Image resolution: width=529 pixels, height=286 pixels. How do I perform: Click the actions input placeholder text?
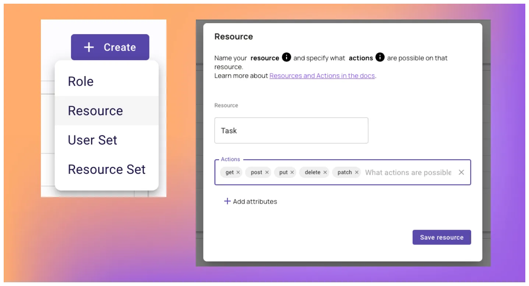point(408,172)
